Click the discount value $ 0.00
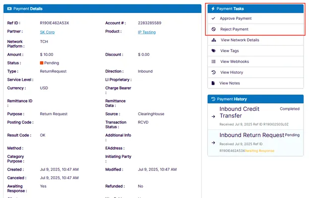This screenshot has width=309, height=198. pos(144,54)
